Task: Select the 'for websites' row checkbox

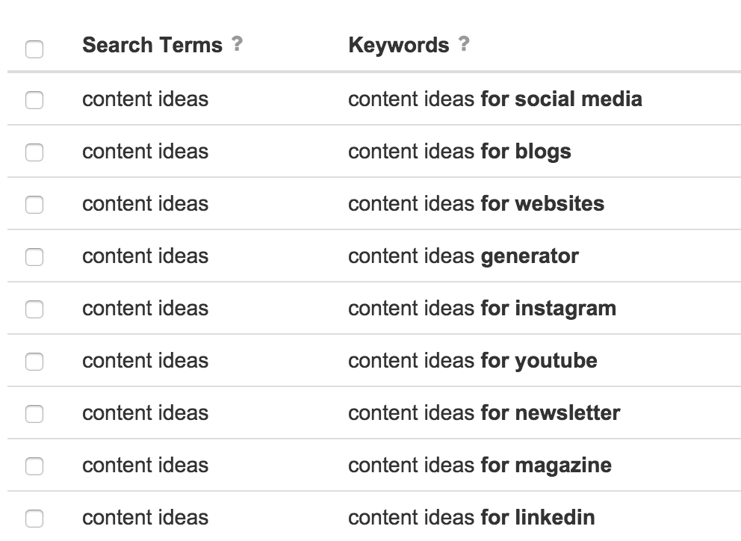Action: pyautogui.click(x=34, y=205)
